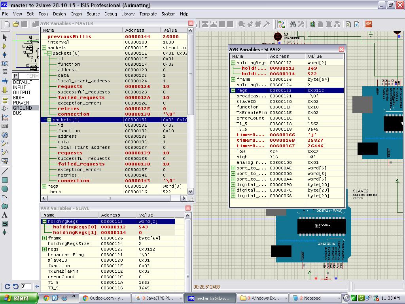Open the ARES PCB layout icon
The width and height of the screenshot is (405, 304).
(369, 24)
